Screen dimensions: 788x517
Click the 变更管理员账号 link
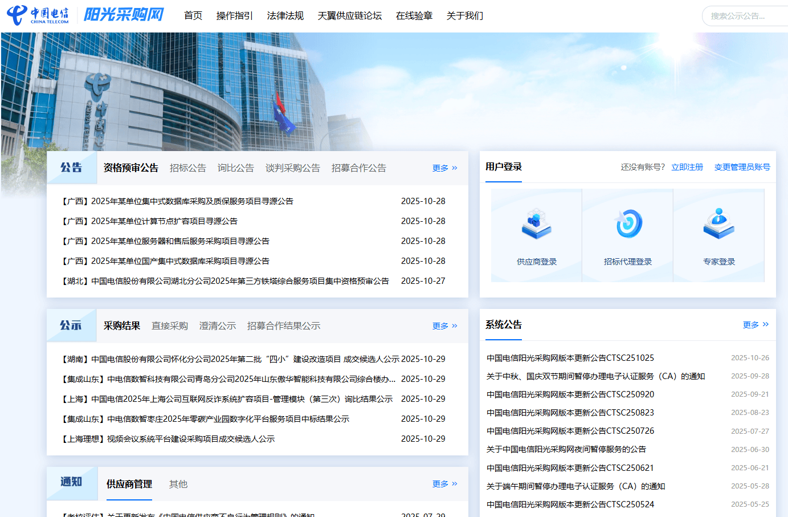(742, 167)
